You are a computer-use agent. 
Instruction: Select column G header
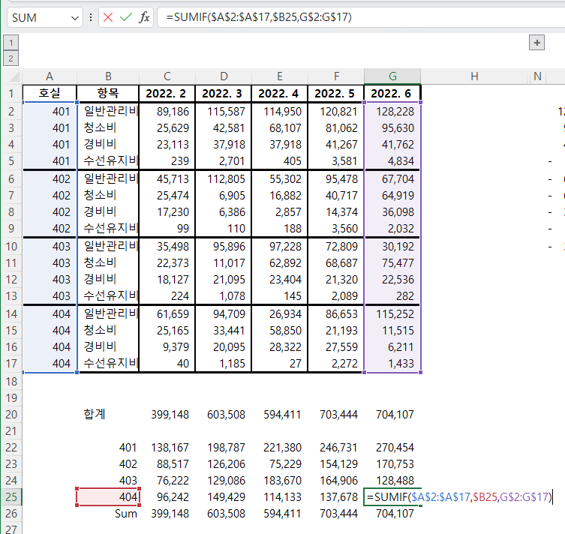[392, 76]
